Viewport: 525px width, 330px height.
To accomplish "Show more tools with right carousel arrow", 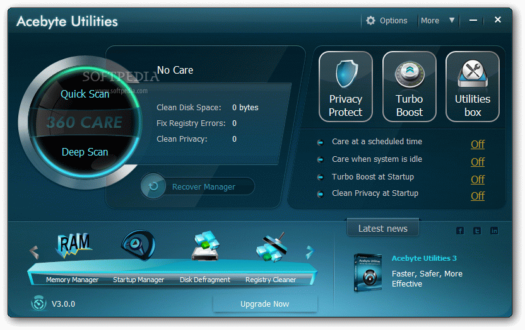I will [x=310, y=252].
